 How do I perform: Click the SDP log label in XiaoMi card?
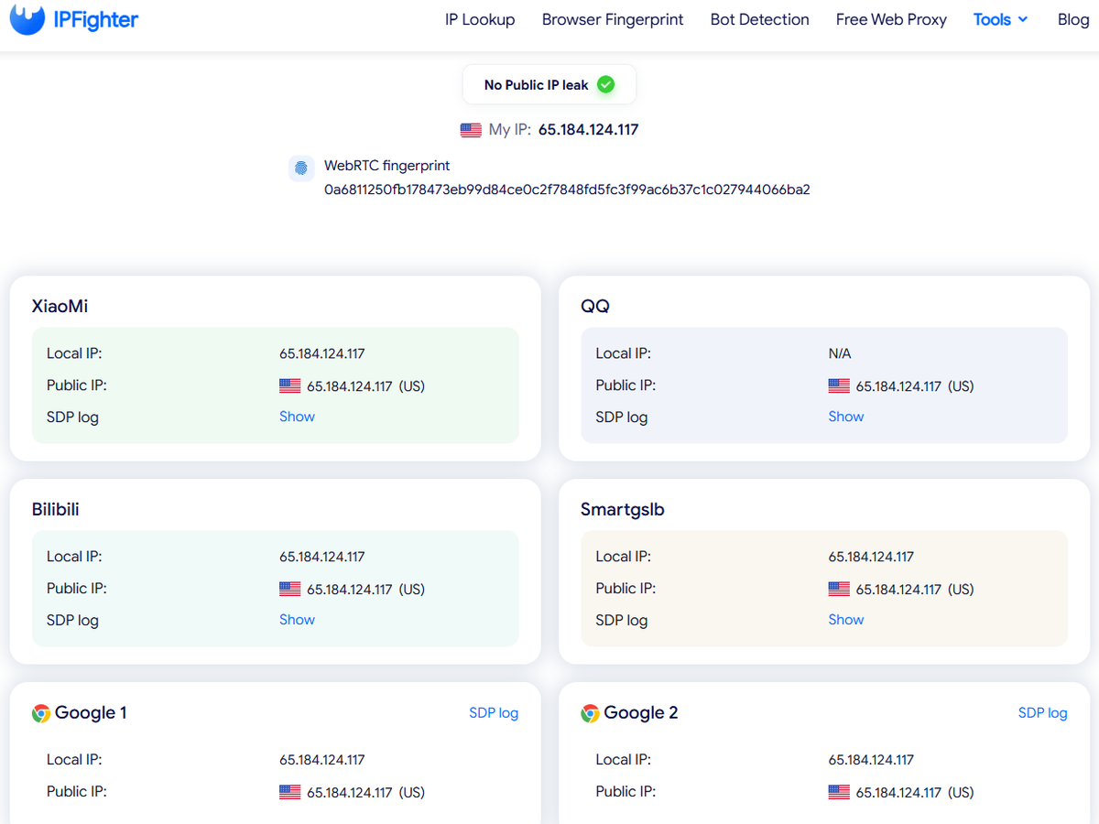click(72, 417)
